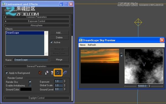Click Global Scale spinner arrows
The height and width of the screenshot is (104, 166).
[x=64, y=85]
